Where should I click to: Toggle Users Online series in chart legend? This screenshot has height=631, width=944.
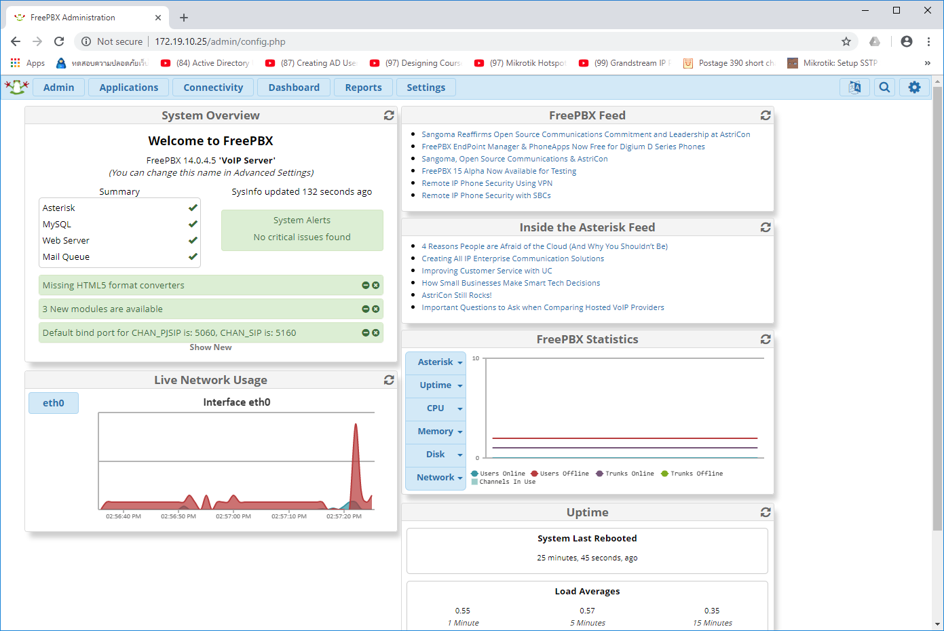(498, 474)
